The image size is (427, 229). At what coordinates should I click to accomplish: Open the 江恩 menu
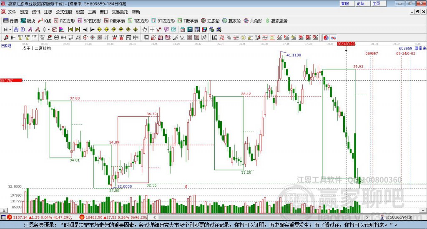pyautogui.click(x=48, y=12)
